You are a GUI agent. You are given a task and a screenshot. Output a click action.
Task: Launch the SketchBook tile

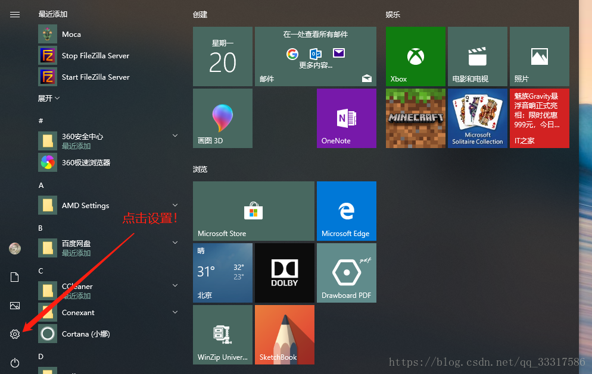(x=285, y=335)
